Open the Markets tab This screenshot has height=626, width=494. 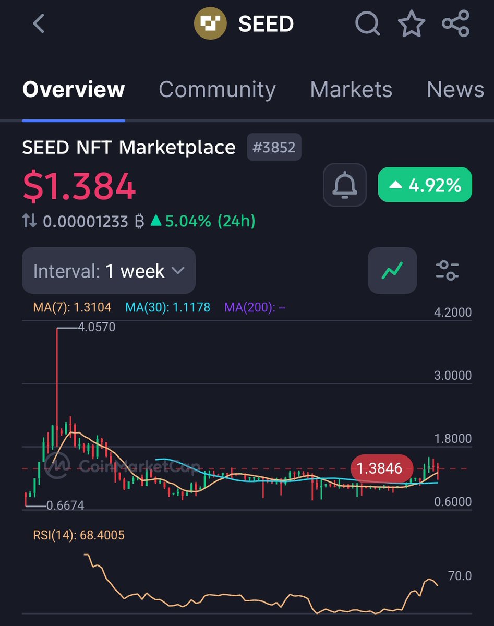[351, 90]
